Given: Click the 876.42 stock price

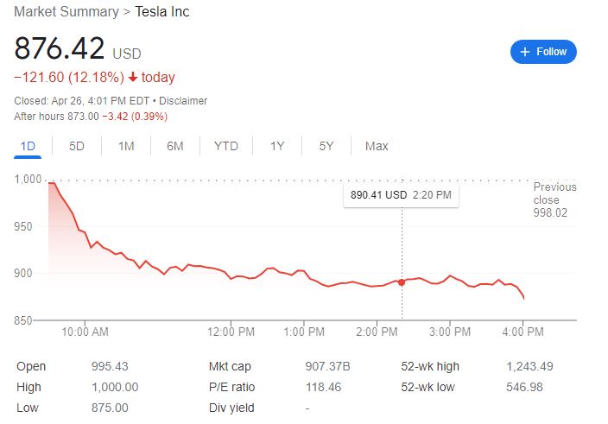Looking at the screenshot, I should click(x=60, y=48).
